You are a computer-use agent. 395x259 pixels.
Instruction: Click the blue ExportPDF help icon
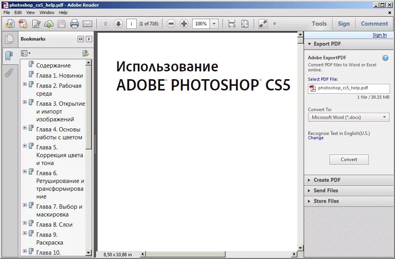(x=385, y=58)
